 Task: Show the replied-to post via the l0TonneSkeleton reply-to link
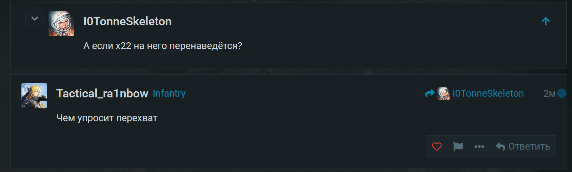[x=488, y=93]
